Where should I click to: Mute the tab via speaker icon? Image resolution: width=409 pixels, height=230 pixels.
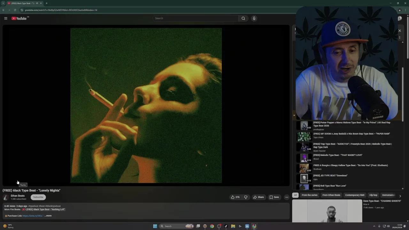[37, 3]
